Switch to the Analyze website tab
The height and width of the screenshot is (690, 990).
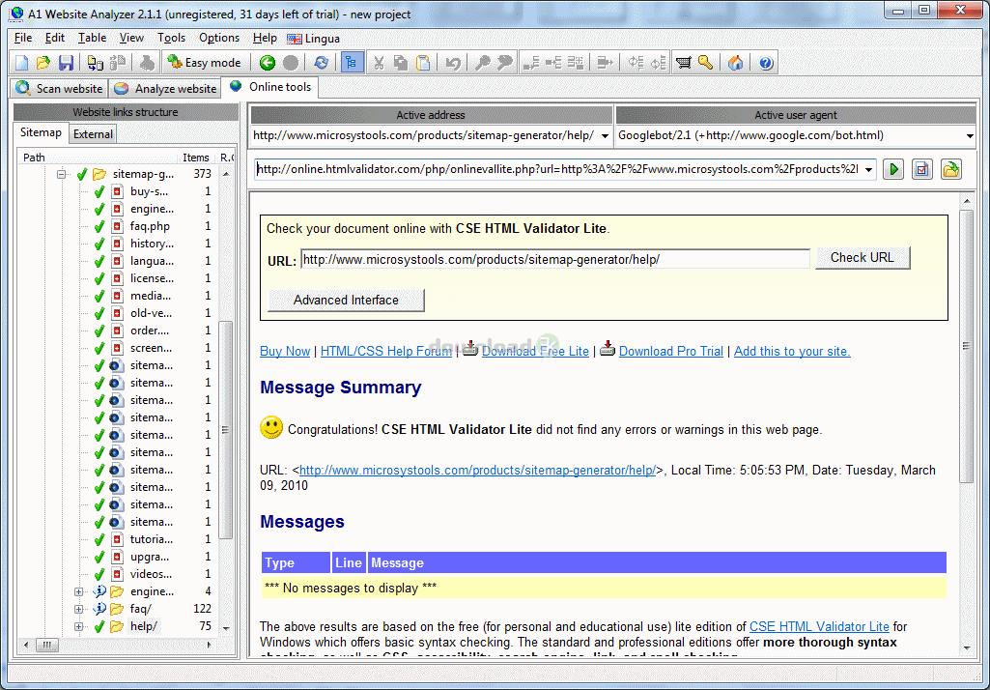(165, 88)
